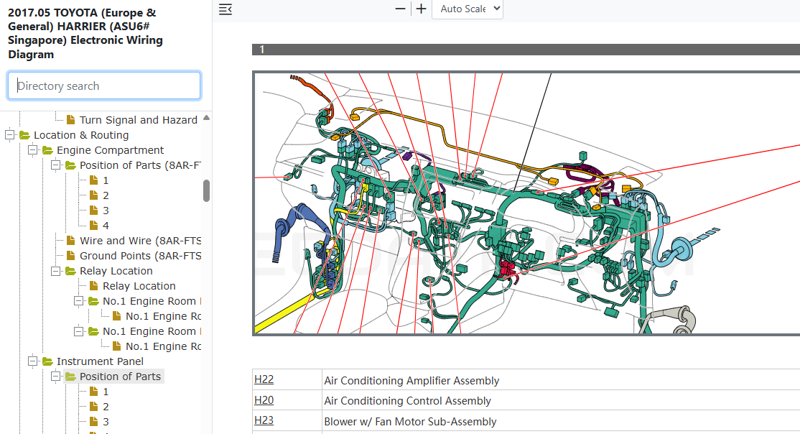Viewport: 800px width, 434px height.
Task: Collapse first No.1 Engine Room folder
Action: pyautogui.click(x=78, y=301)
